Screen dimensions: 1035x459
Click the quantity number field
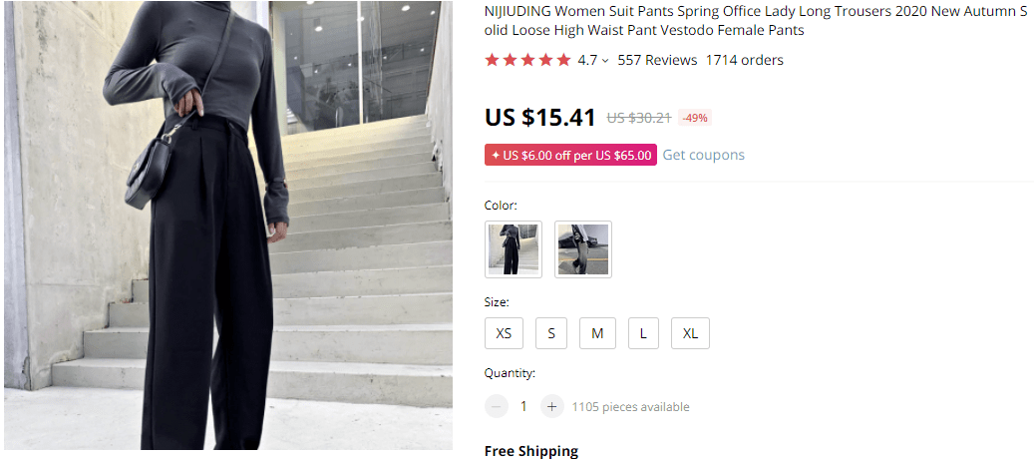[x=523, y=406]
